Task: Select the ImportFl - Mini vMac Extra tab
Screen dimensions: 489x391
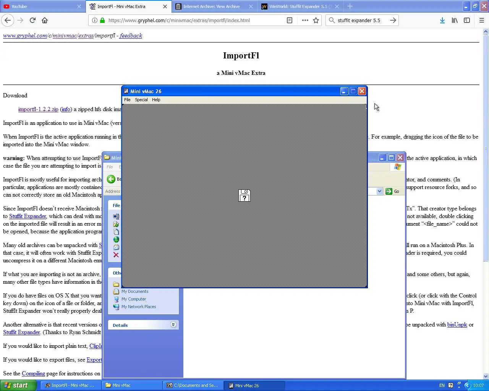Action: click(129, 6)
